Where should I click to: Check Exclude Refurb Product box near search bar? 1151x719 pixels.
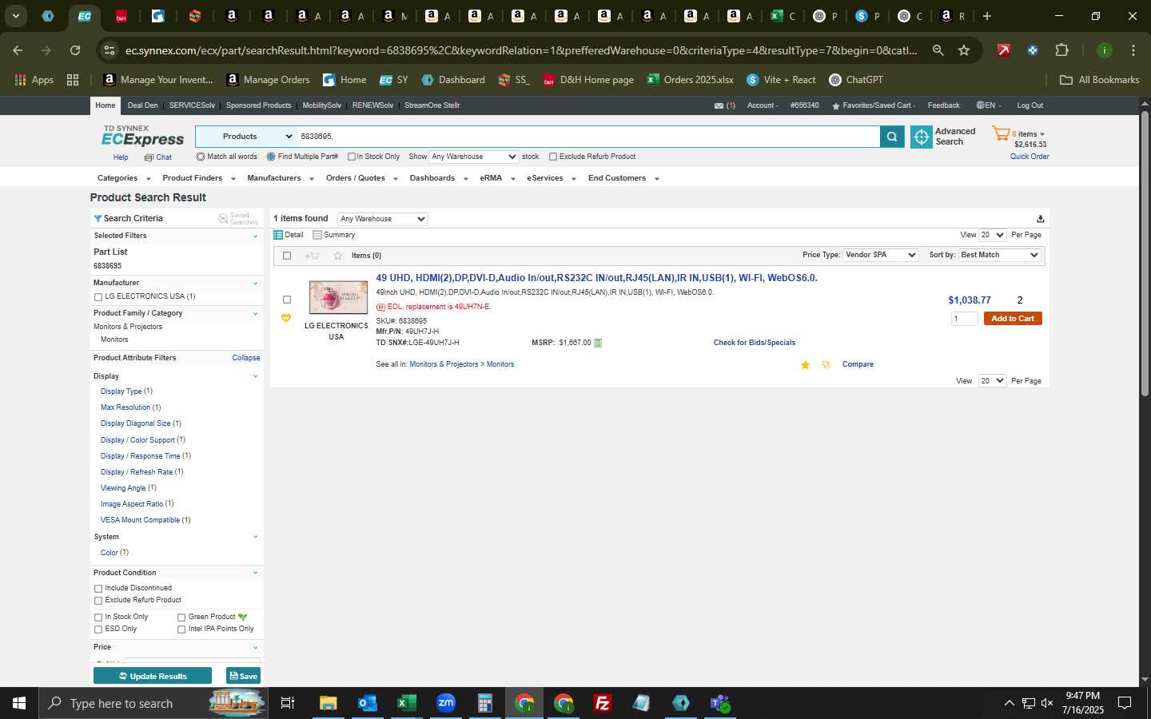click(553, 157)
